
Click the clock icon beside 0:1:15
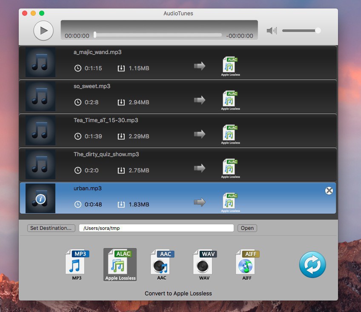[x=78, y=68]
